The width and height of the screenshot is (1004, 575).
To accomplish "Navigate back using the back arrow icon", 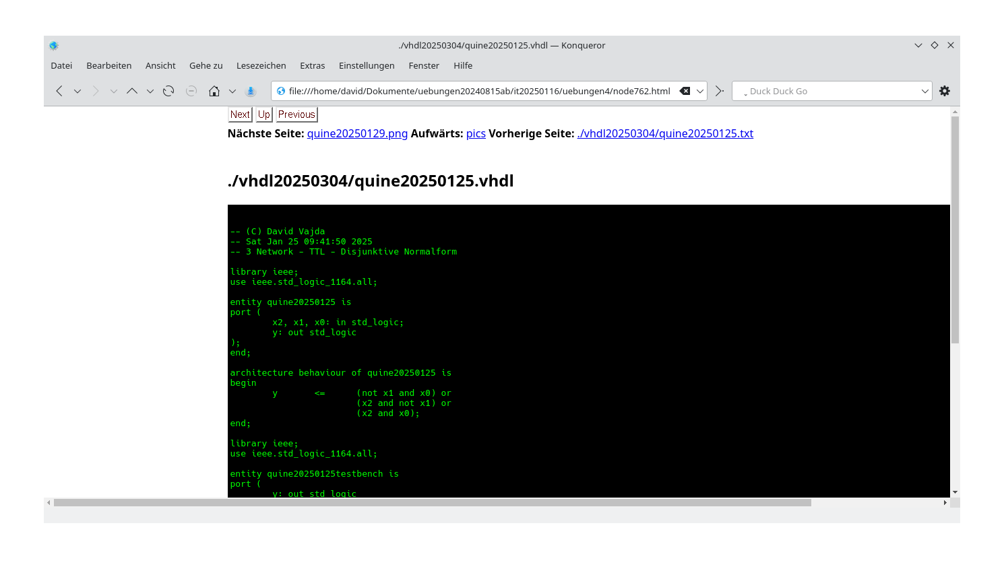I will 59,90.
